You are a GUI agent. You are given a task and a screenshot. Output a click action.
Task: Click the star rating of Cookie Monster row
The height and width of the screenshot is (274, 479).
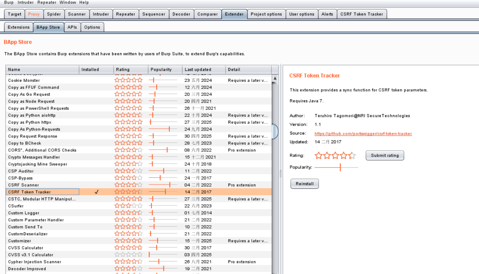pyautogui.click(x=128, y=80)
